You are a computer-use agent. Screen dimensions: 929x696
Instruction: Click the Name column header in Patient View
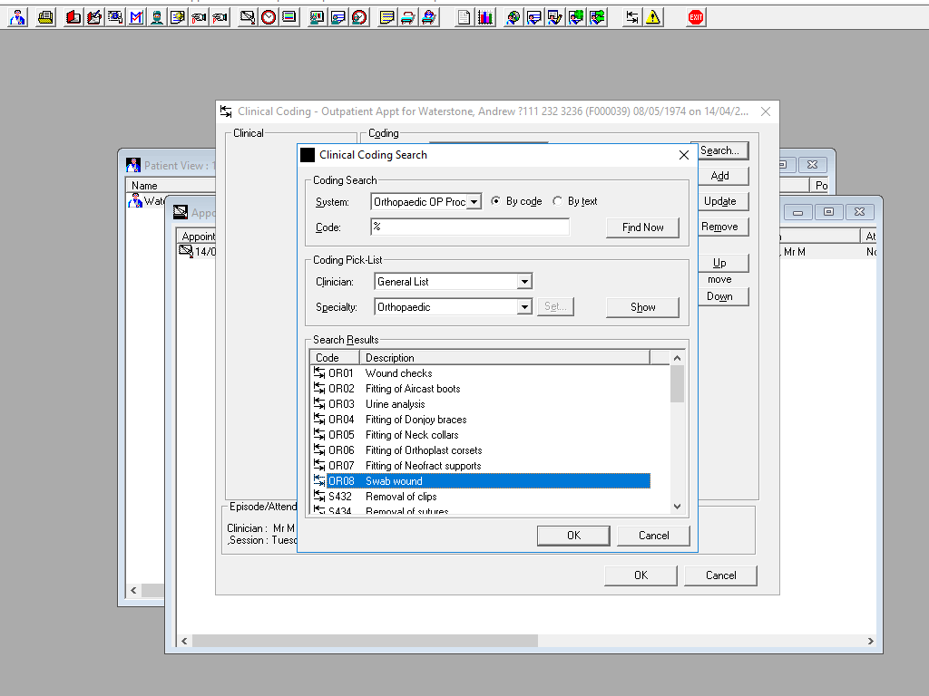coord(171,185)
